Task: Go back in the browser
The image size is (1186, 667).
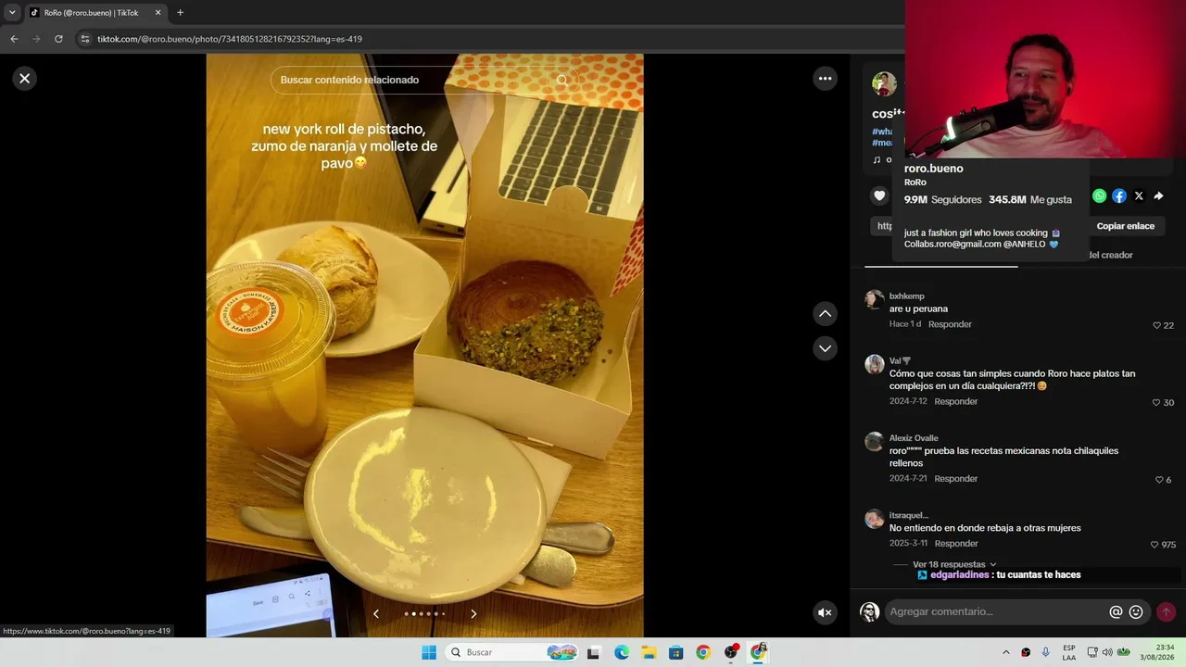Action: [14, 39]
